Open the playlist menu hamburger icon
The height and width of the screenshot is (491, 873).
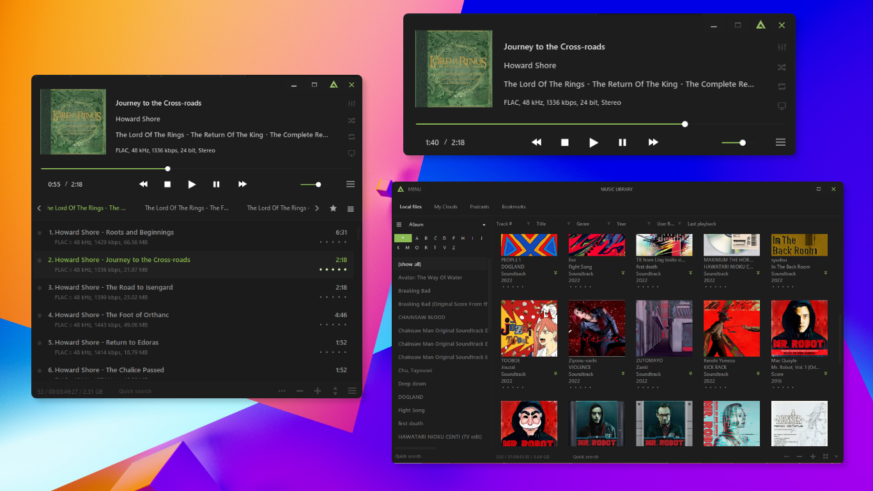[350, 208]
